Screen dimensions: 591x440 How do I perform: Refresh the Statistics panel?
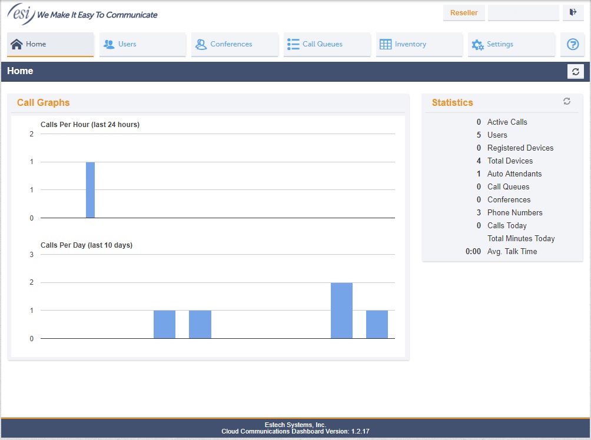pyautogui.click(x=566, y=102)
